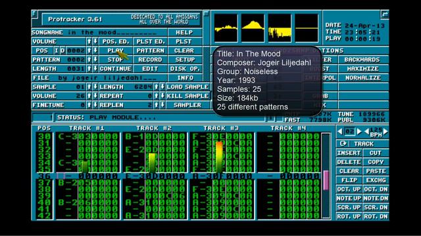
Task: Click the MAXIMIZE sample option
Action: (363, 69)
